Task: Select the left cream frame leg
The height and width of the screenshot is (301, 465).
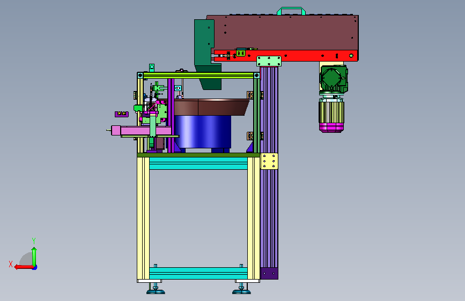Action: coord(143,218)
